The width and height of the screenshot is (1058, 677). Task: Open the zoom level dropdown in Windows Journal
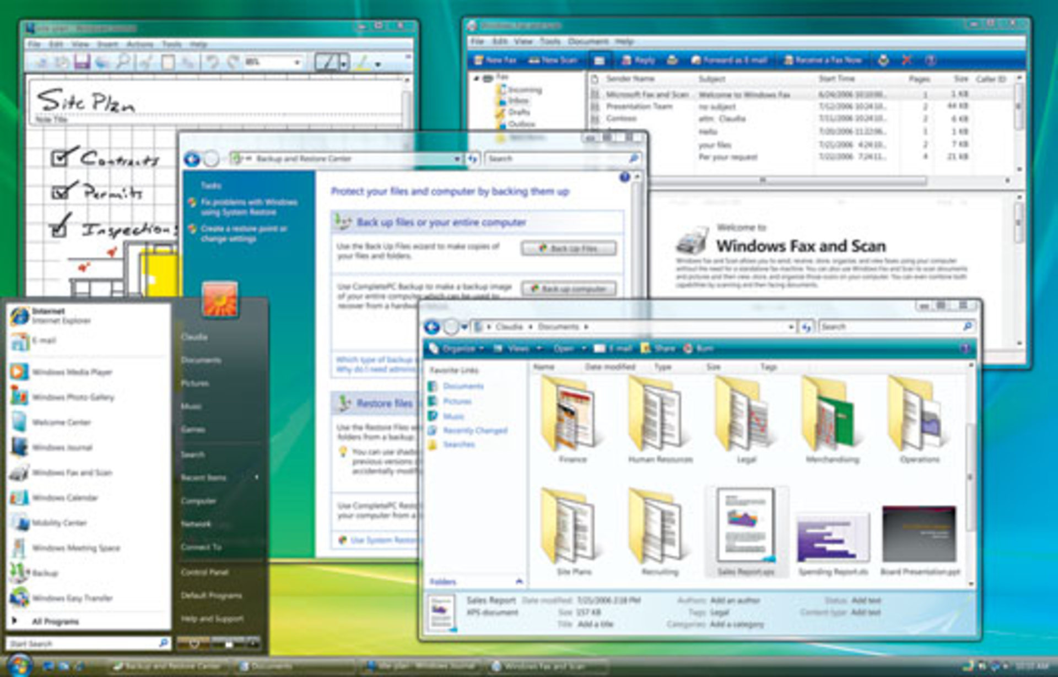[x=296, y=61]
